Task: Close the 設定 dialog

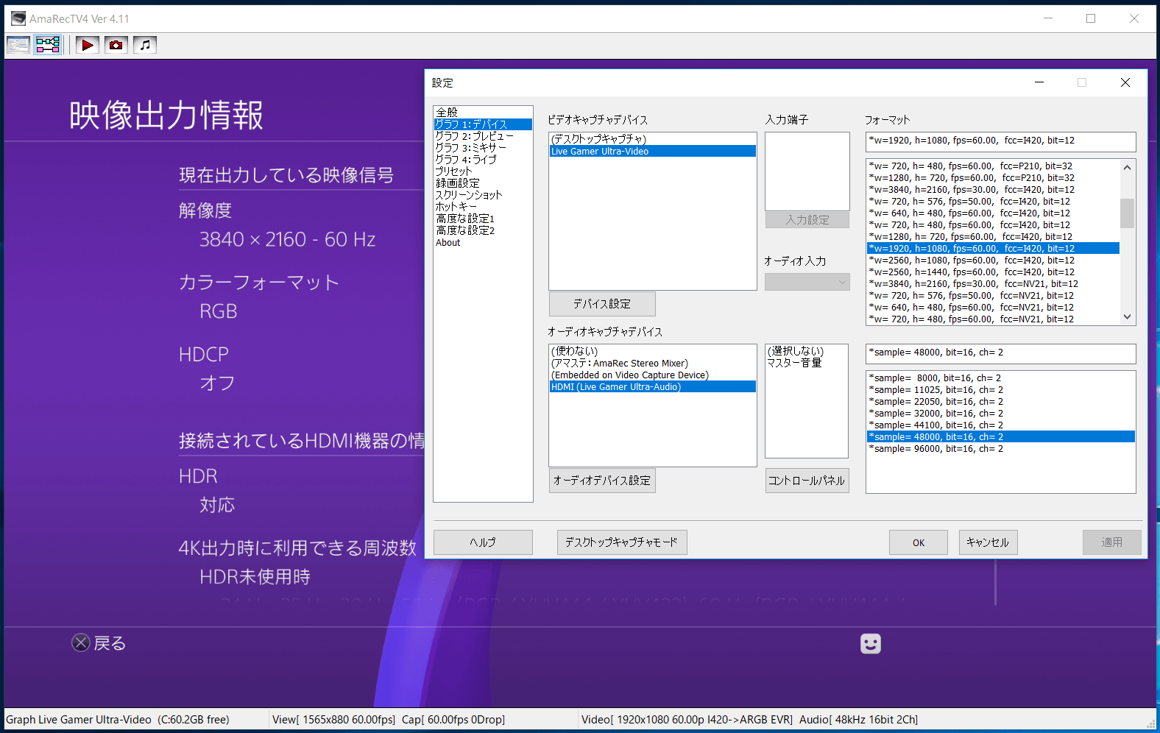Action: [x=1125, y=82]
